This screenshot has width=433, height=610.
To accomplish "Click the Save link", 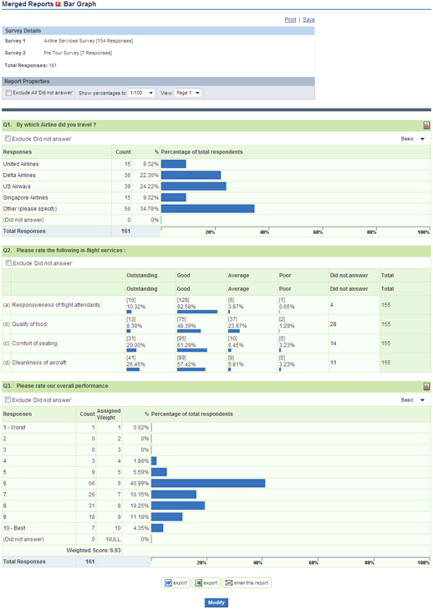I will pos(308,19).
